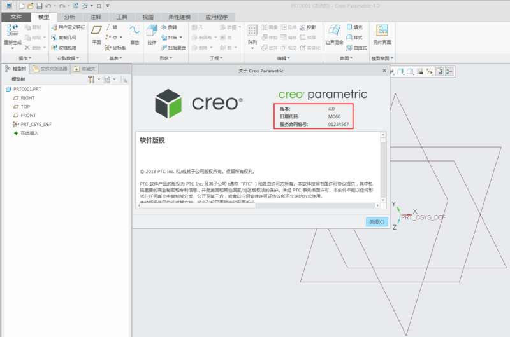
Task: Expand the 操作 (Operations) group dropdown
Action: point(25,58)
